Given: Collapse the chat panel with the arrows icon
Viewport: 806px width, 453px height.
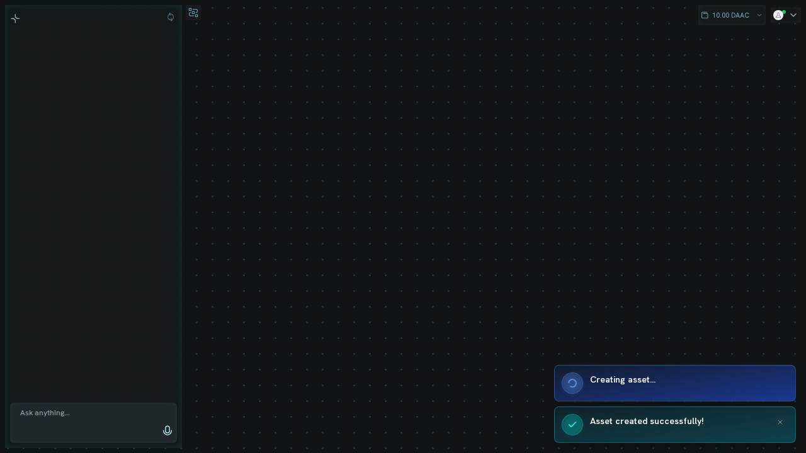Looking at the screenshot, I should point(16,18).
